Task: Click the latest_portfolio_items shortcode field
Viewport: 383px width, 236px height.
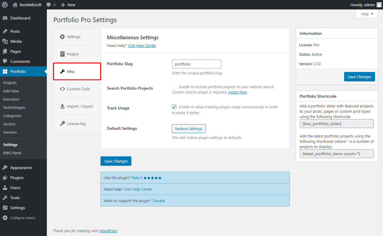Action: [337, 154]
